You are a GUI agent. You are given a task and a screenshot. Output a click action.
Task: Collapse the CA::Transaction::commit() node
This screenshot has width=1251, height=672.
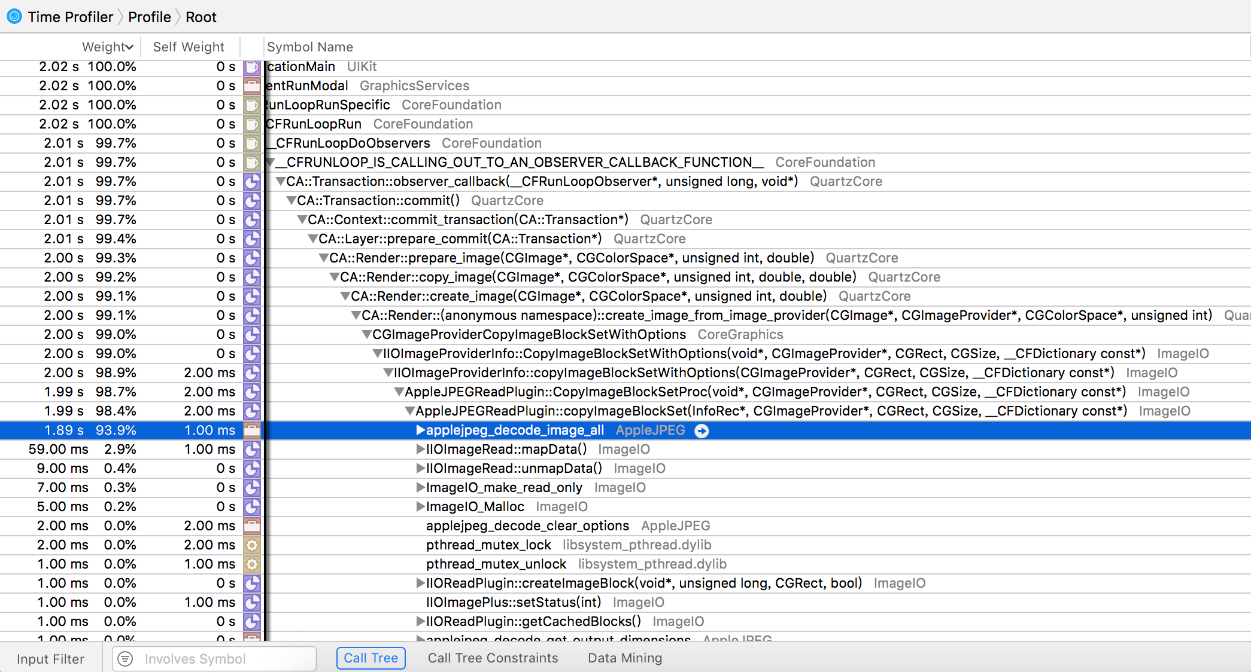pyautogui.click(x=291, y=201)
